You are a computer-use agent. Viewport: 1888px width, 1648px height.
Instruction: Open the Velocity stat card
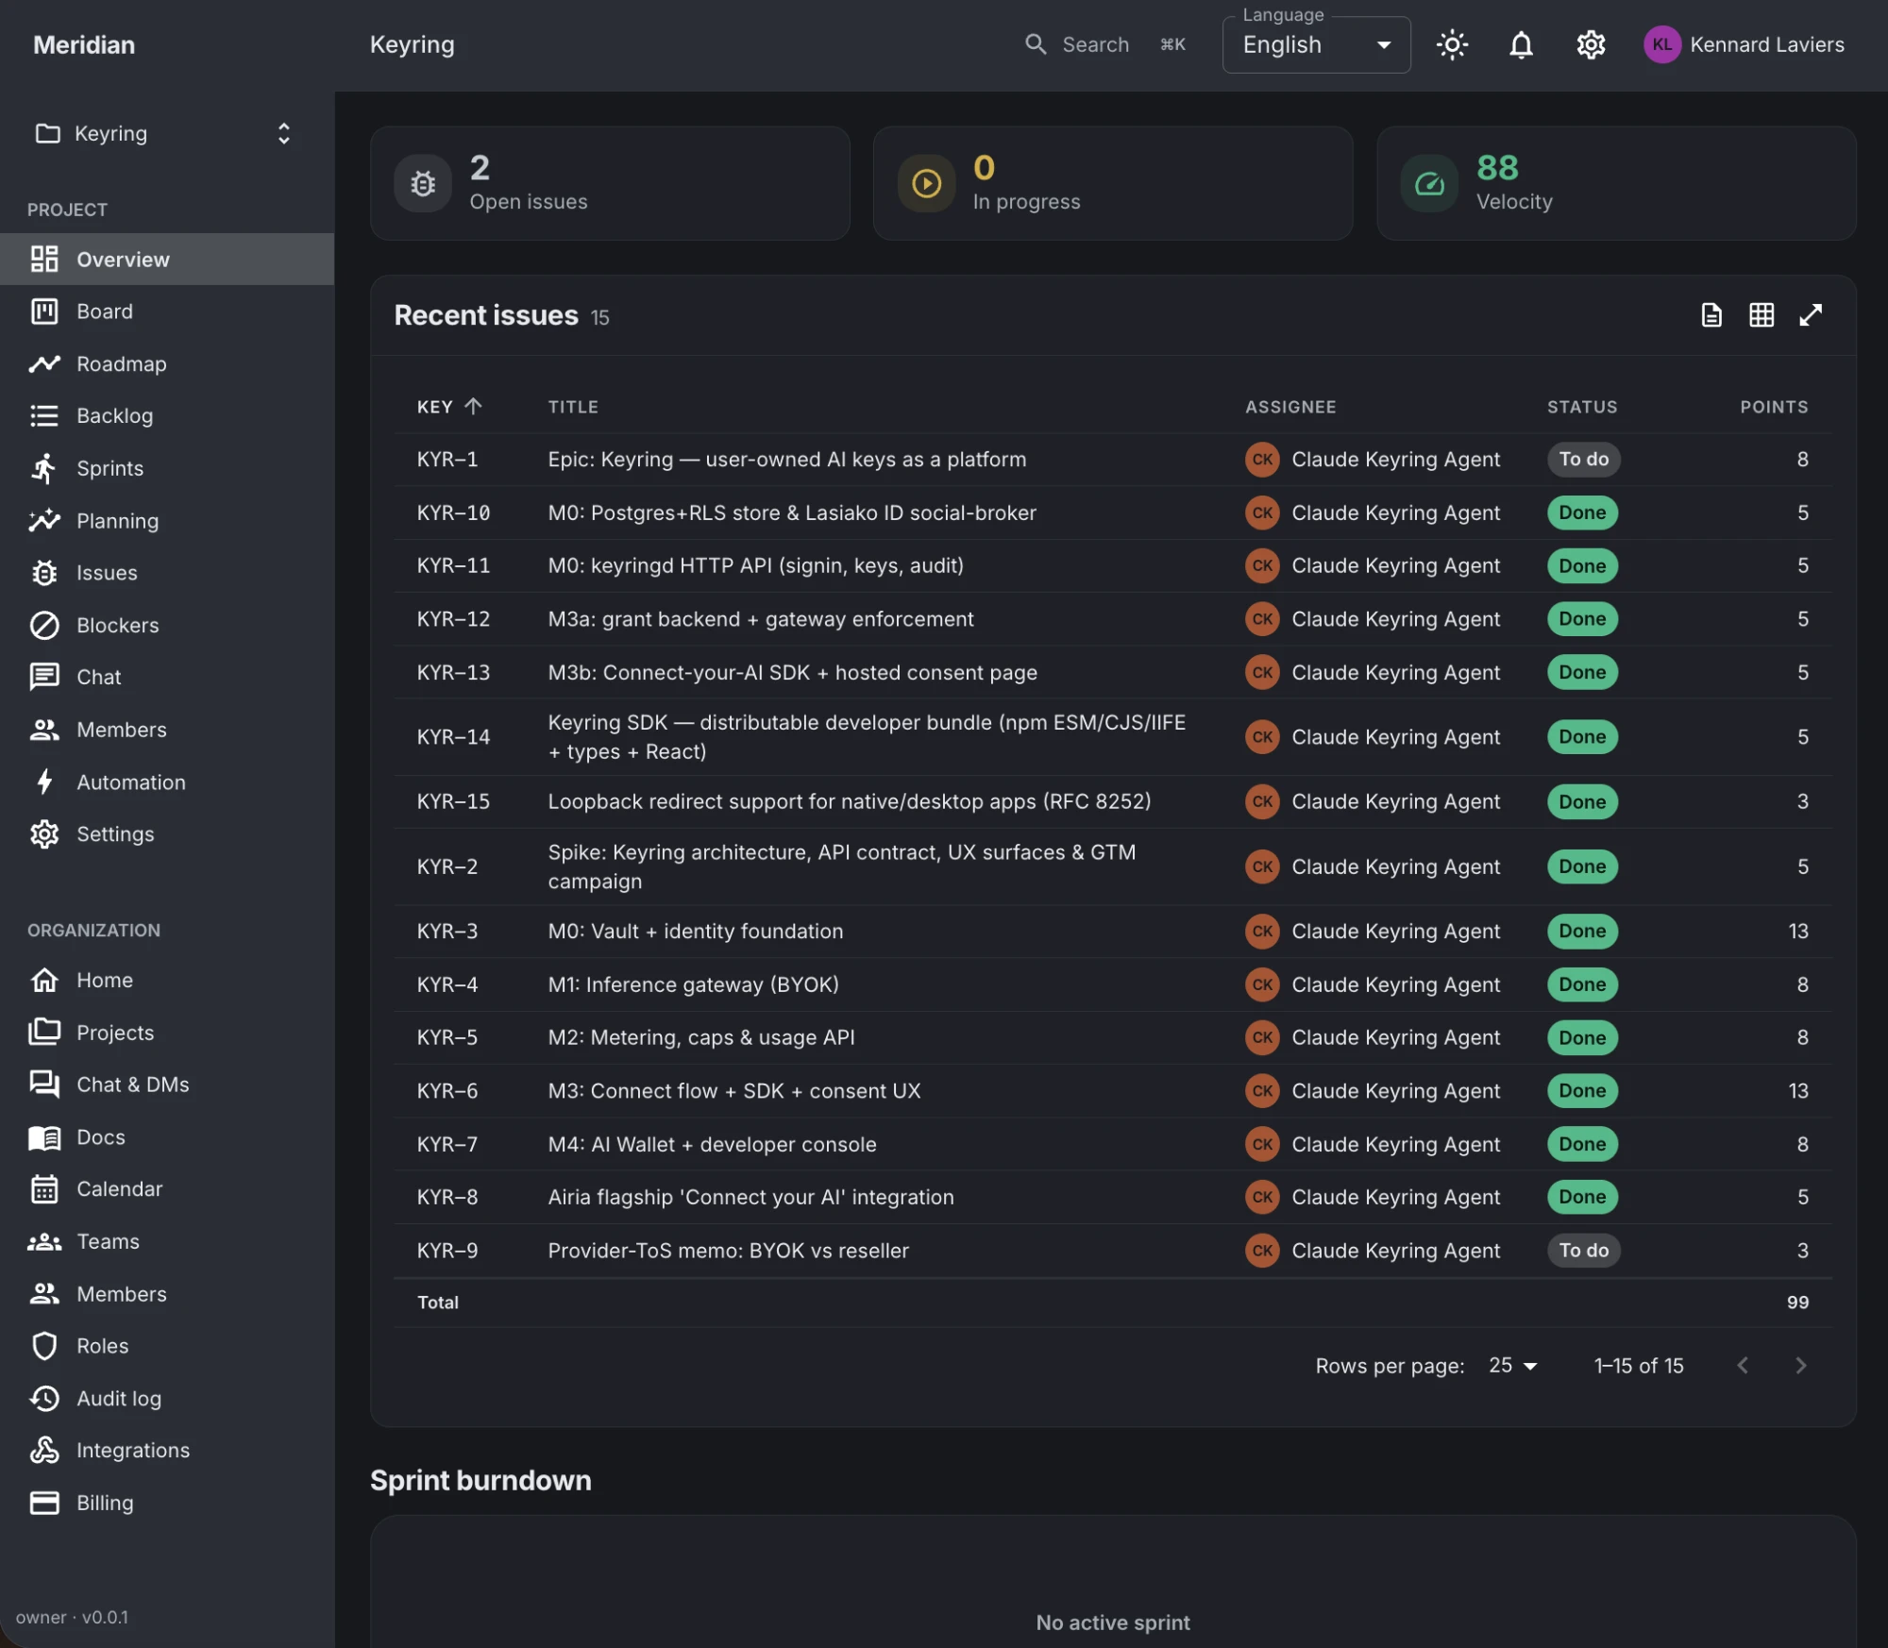(1616, 183)
